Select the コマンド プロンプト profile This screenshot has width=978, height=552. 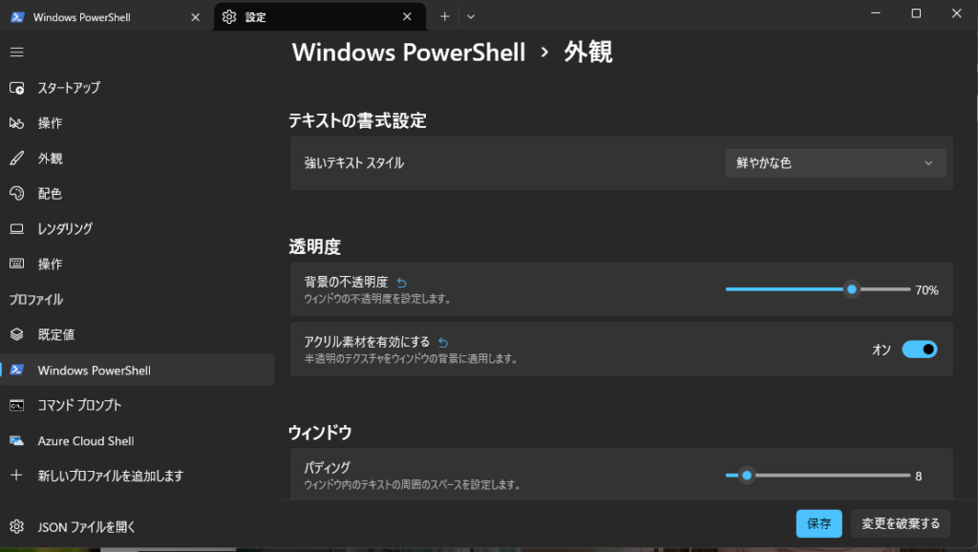[138, 406]
